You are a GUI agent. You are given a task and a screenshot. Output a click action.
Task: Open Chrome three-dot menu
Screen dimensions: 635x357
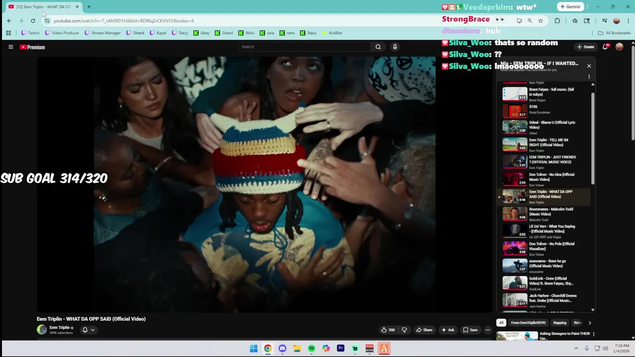click(x=629, y=21)
